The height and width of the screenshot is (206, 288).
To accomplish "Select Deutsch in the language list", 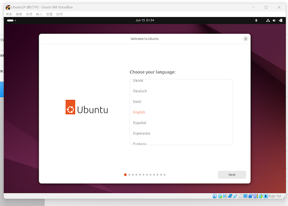I will [181, 91].
